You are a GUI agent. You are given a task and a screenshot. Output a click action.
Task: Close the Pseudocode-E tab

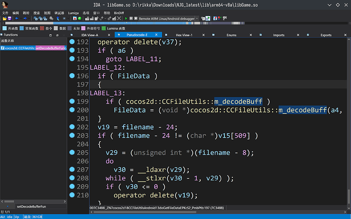point(156,35)
